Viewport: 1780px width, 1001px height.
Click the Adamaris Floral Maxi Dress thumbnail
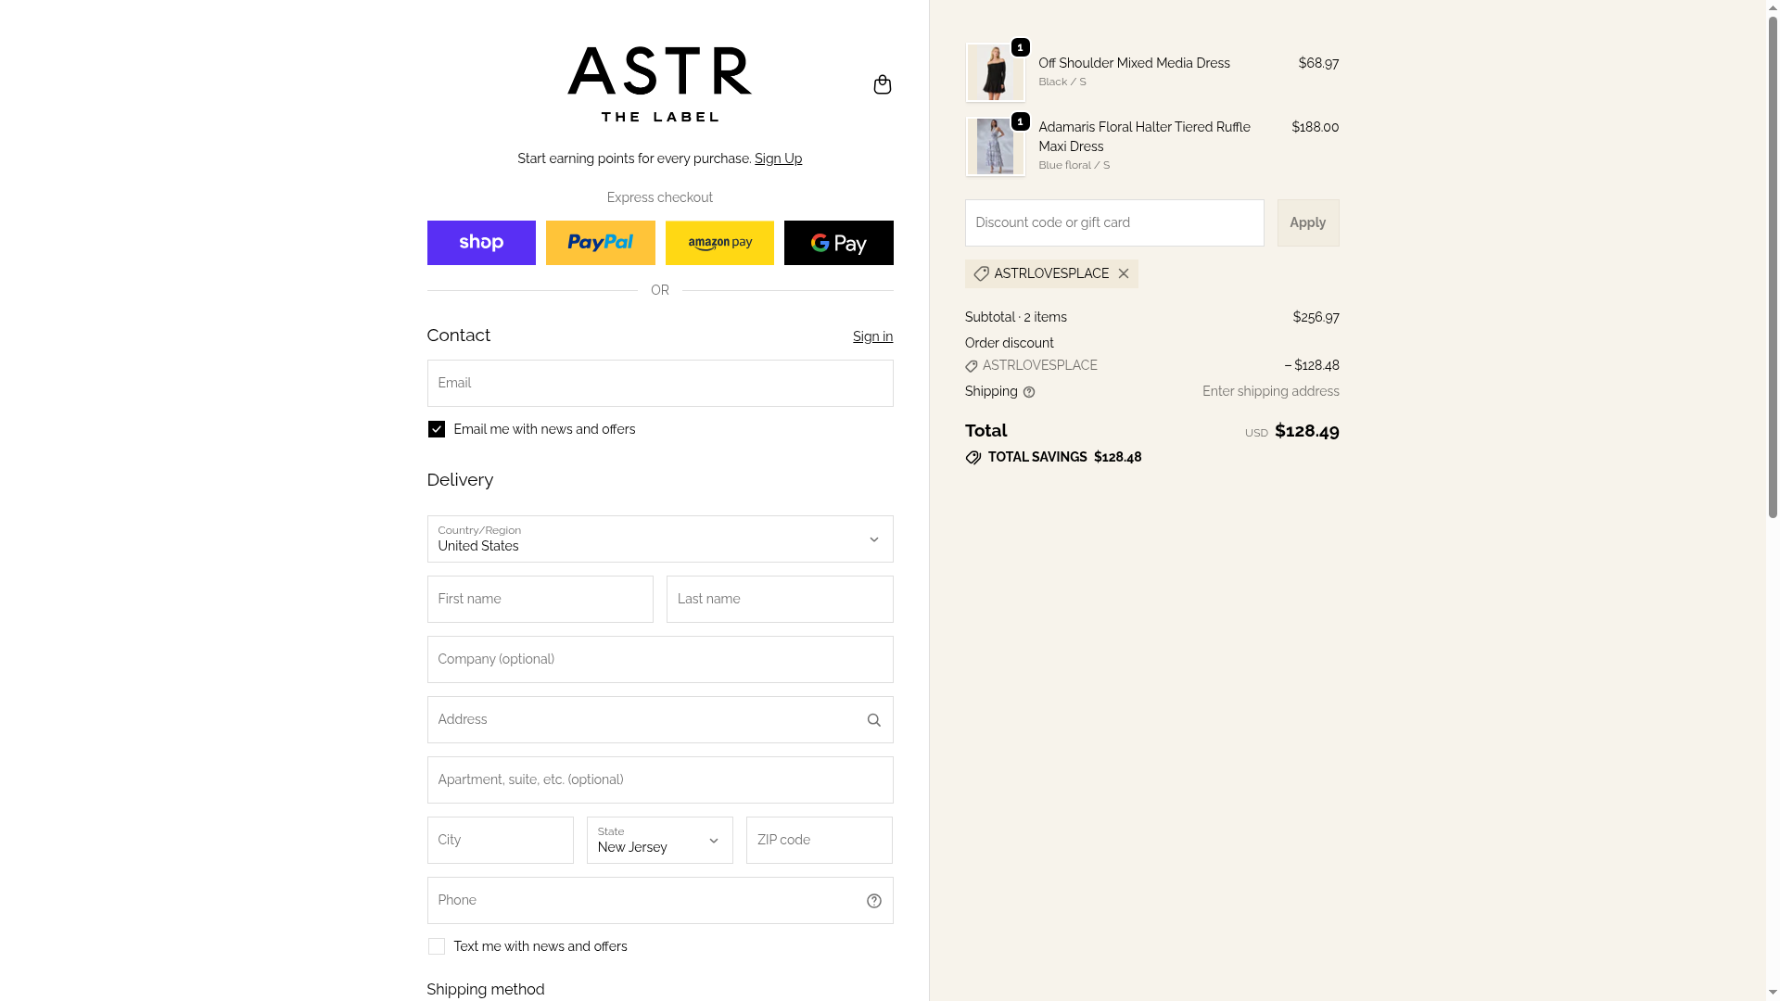pos(995,146)
